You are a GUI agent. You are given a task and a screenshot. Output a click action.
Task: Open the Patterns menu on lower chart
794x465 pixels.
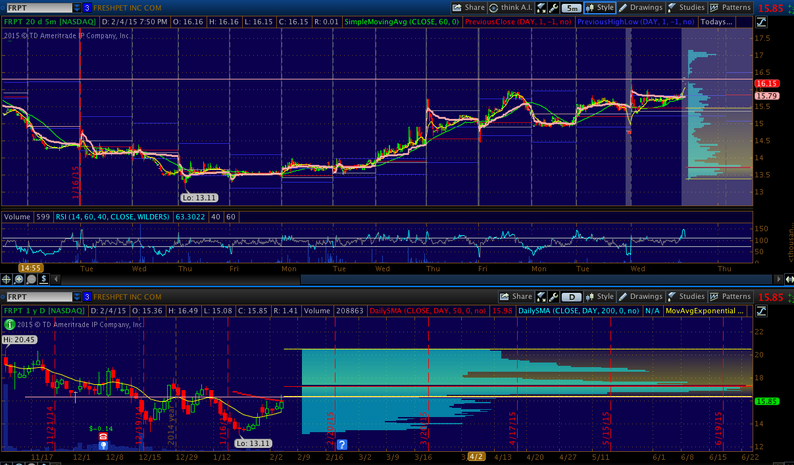tap(730, 297)
